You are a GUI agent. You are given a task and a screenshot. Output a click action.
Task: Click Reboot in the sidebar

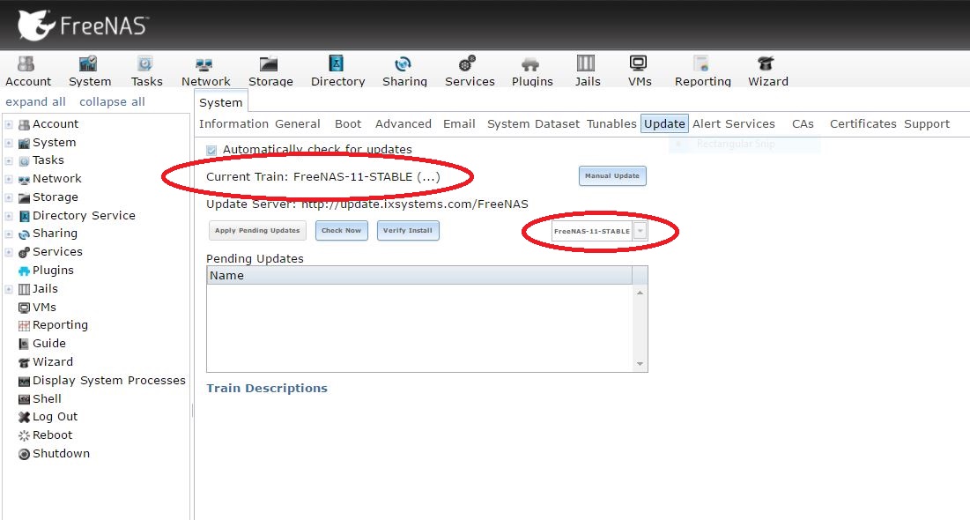pyautogui.click(x=52, y=435)
